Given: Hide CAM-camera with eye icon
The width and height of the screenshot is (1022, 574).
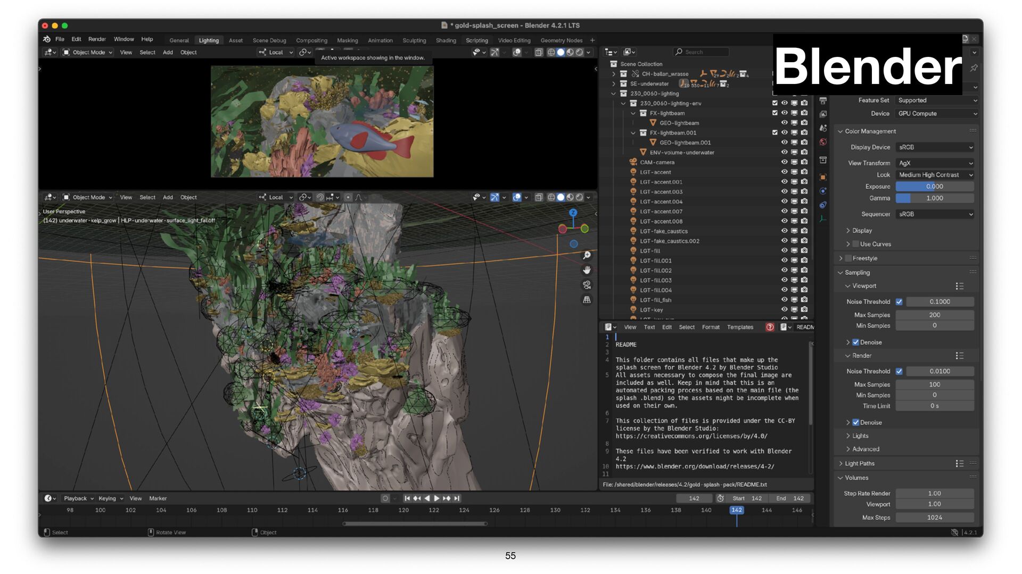Looking at the screenshot, I should [x=784, y=162].
